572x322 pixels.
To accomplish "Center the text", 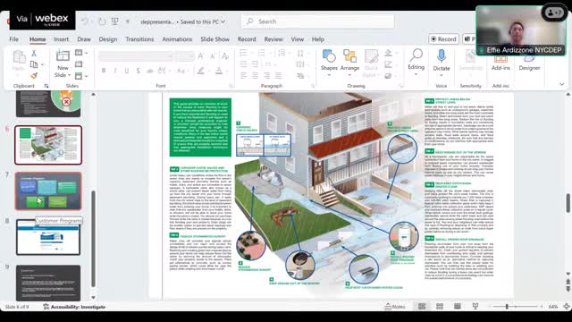I will [255, 75].
